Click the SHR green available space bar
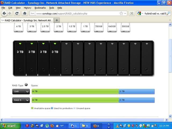Screen dimensions: 172x129 click(x=75, y=91)
